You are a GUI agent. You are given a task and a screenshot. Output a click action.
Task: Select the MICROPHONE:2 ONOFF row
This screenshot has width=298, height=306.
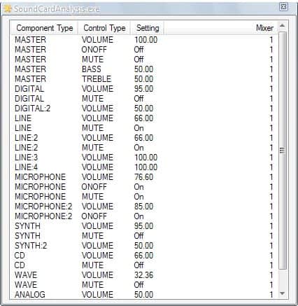coord(144,216)
